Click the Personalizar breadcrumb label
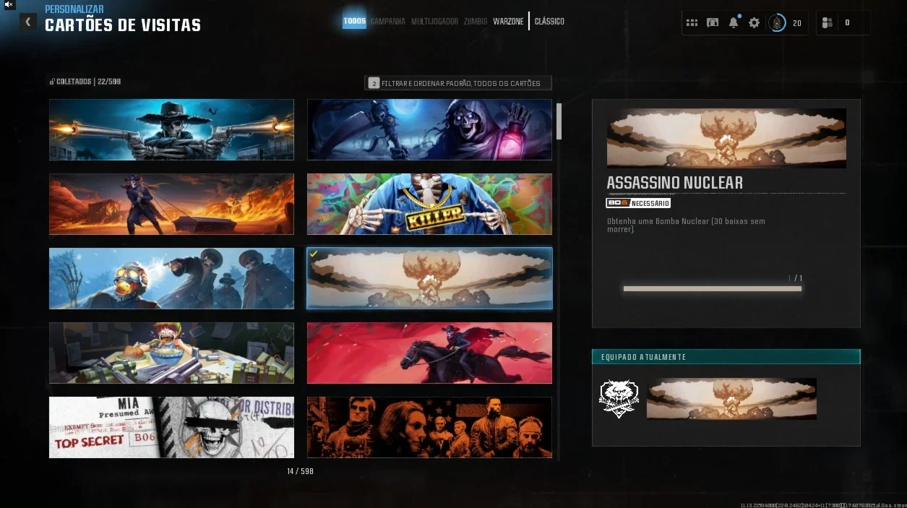The height and width of the screenshot is (508, 907). pos(74,9)
